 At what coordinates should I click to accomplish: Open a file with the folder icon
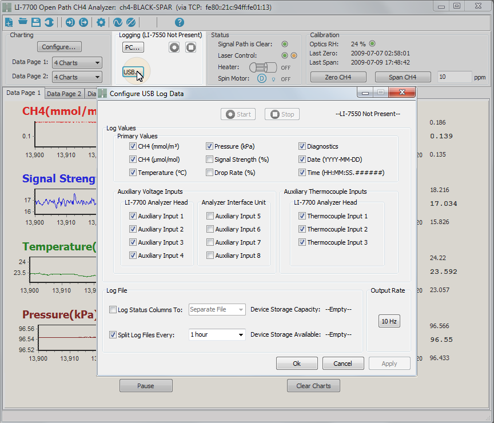point(23,22)
